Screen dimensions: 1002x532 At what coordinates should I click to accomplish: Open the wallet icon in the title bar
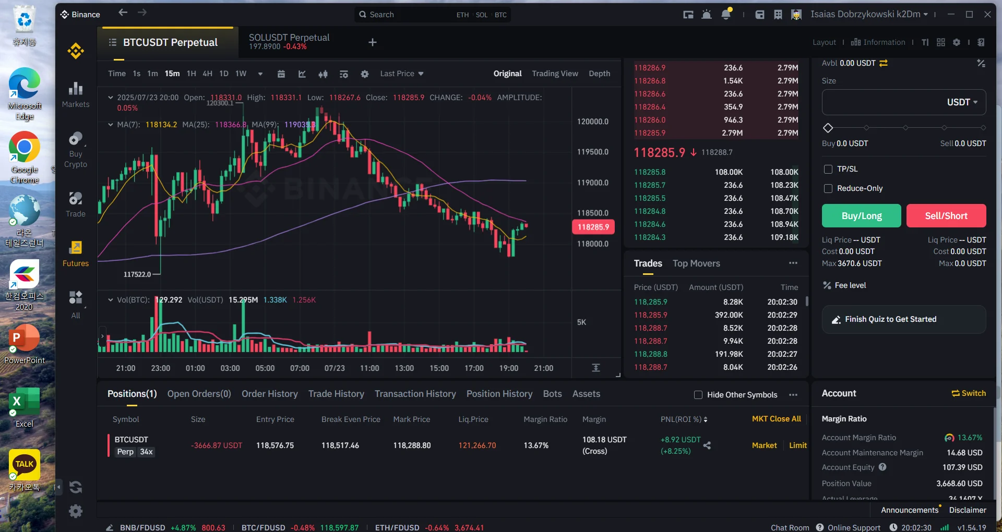click(760, 15)
